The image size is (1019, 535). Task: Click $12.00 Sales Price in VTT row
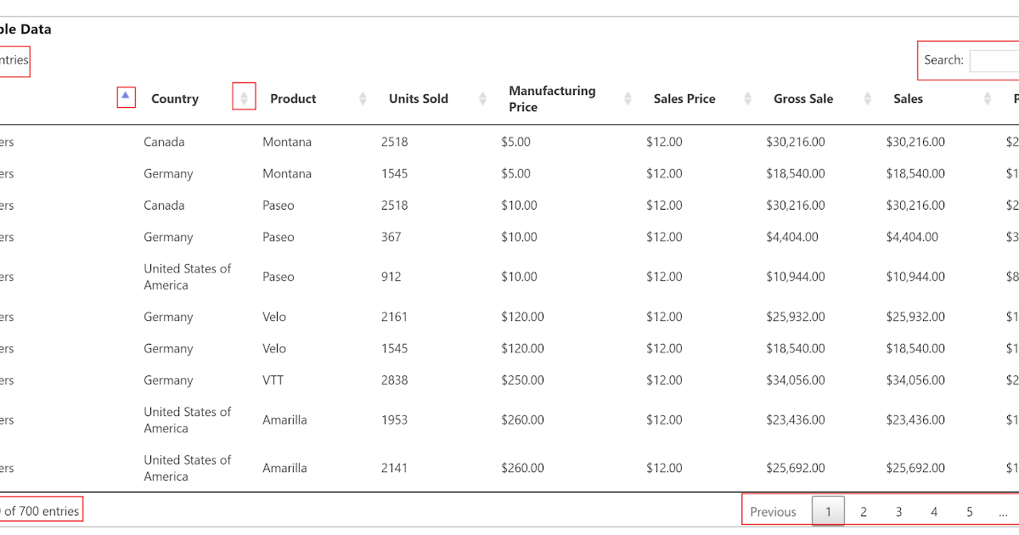click(x=664, y=380)
